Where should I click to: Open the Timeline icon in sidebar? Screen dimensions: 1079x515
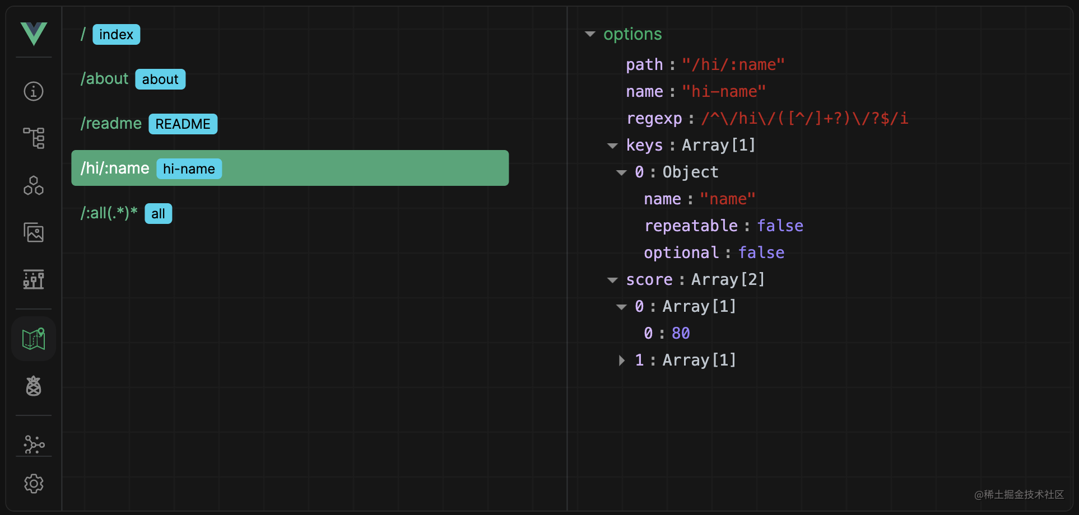(x=34, y=279)
